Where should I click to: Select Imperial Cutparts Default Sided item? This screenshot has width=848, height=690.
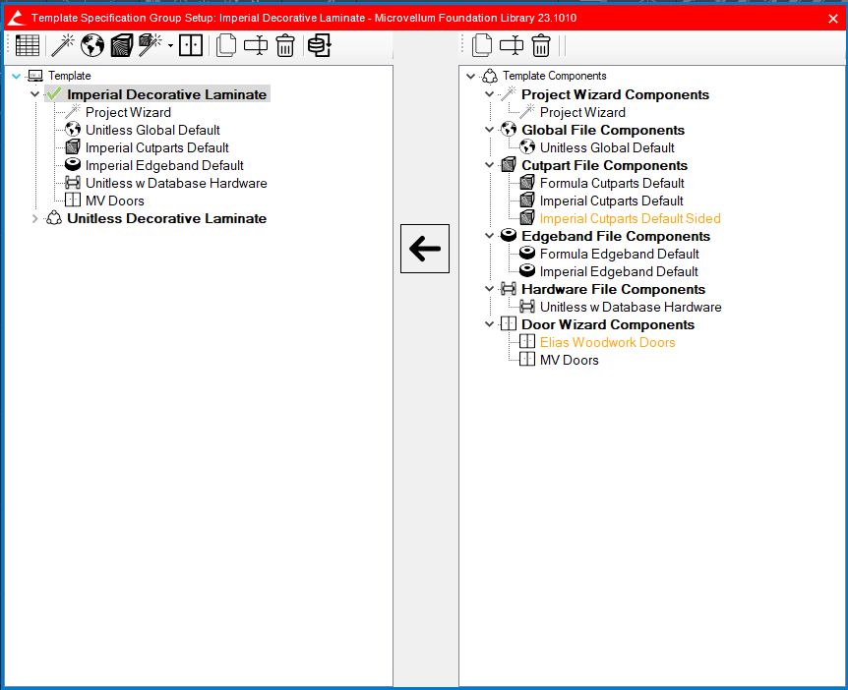click(630, 218)
